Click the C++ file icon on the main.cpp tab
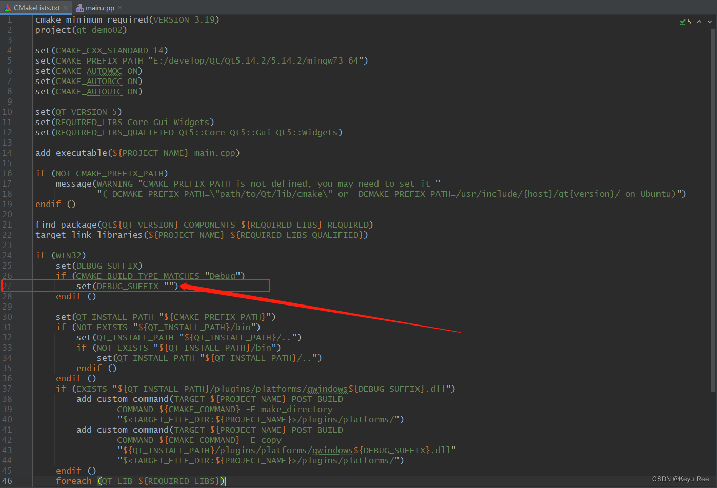717x488 pixels. click(x=79, y=8)
